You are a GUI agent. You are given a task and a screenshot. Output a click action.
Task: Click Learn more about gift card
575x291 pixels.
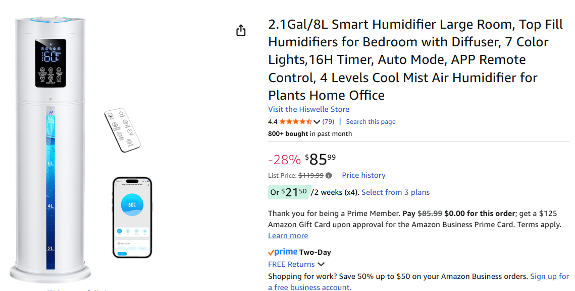pyautogui.click(x=288, y=236)
